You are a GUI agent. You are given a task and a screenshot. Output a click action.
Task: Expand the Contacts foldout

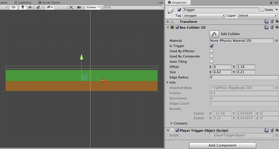point(172,123)
